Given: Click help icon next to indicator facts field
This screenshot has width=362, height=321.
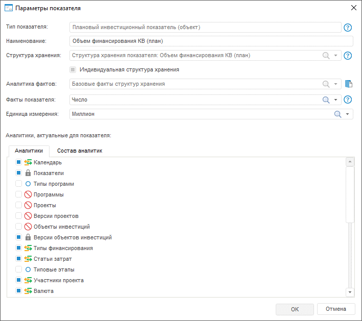Looking at the screenshot, I should click(x=348, y=100).
